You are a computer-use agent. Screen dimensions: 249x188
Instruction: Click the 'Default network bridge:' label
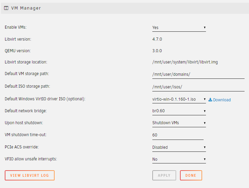26,111
